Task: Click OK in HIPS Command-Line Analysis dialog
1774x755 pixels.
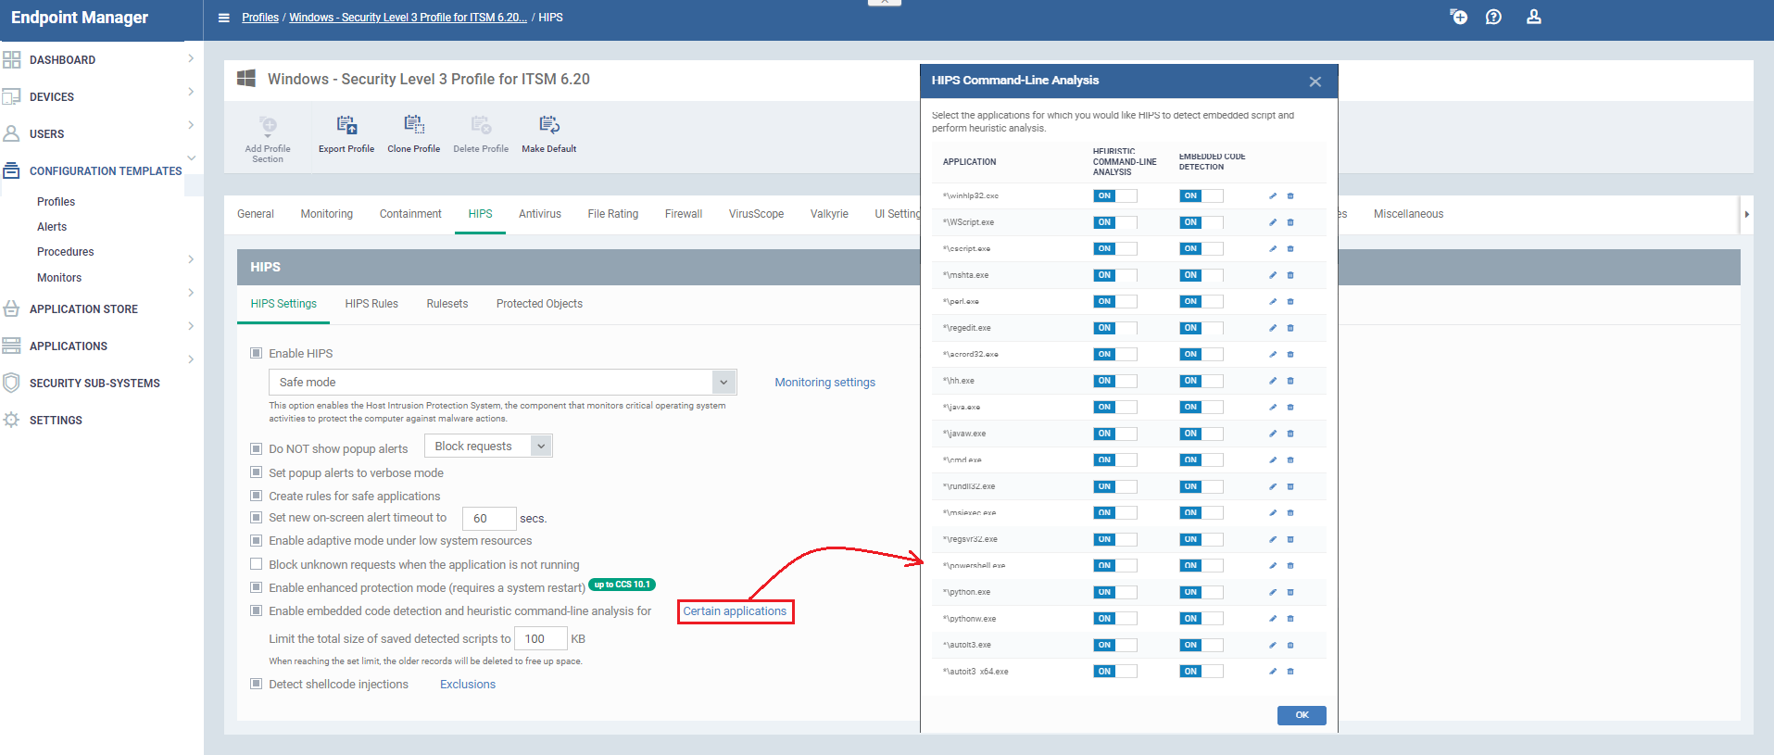Action: 1302,715
